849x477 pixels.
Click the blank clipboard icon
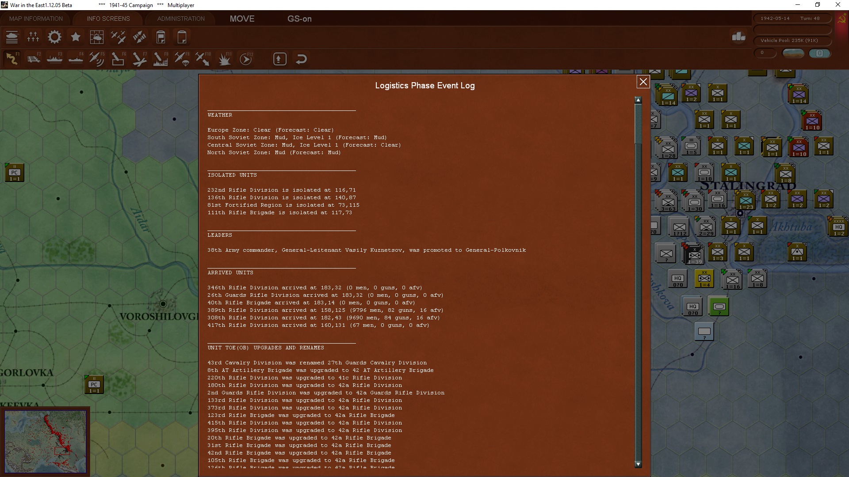pyautogui.click(x=182, y=37)
